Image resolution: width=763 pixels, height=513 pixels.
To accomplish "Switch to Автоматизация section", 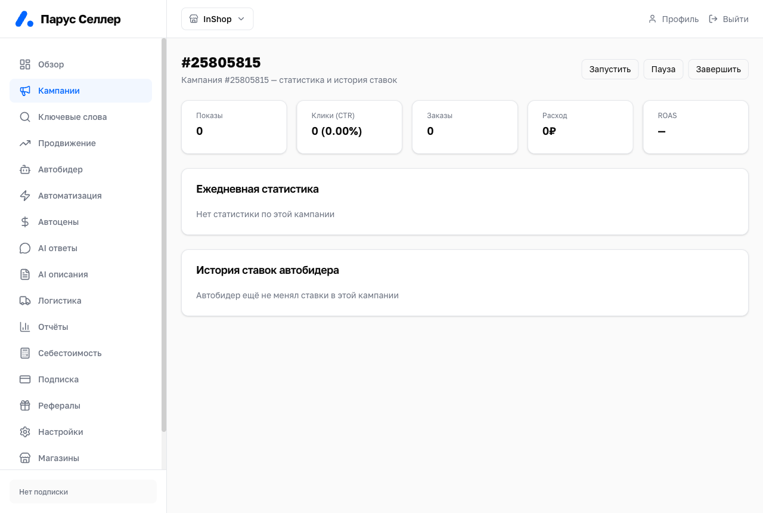I will (81, 196).
